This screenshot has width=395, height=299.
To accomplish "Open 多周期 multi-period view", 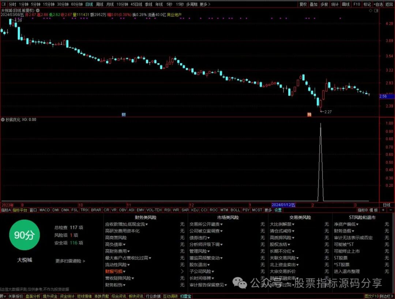I will [x=192, y=4].
